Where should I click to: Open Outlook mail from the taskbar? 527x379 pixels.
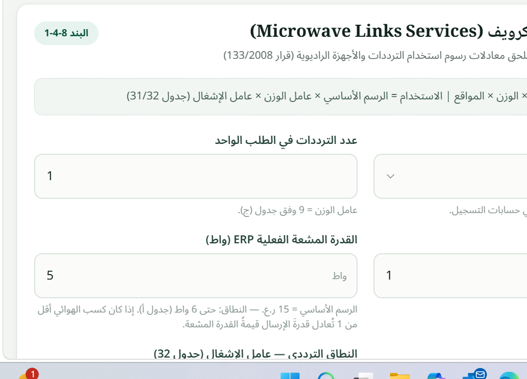click(474, 375)
